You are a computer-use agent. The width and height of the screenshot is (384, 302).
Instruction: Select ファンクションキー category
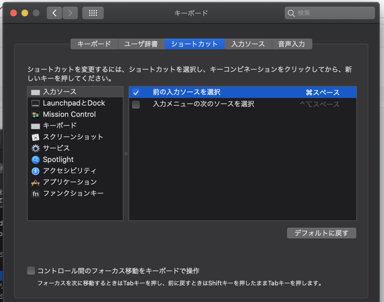point(75,193)
